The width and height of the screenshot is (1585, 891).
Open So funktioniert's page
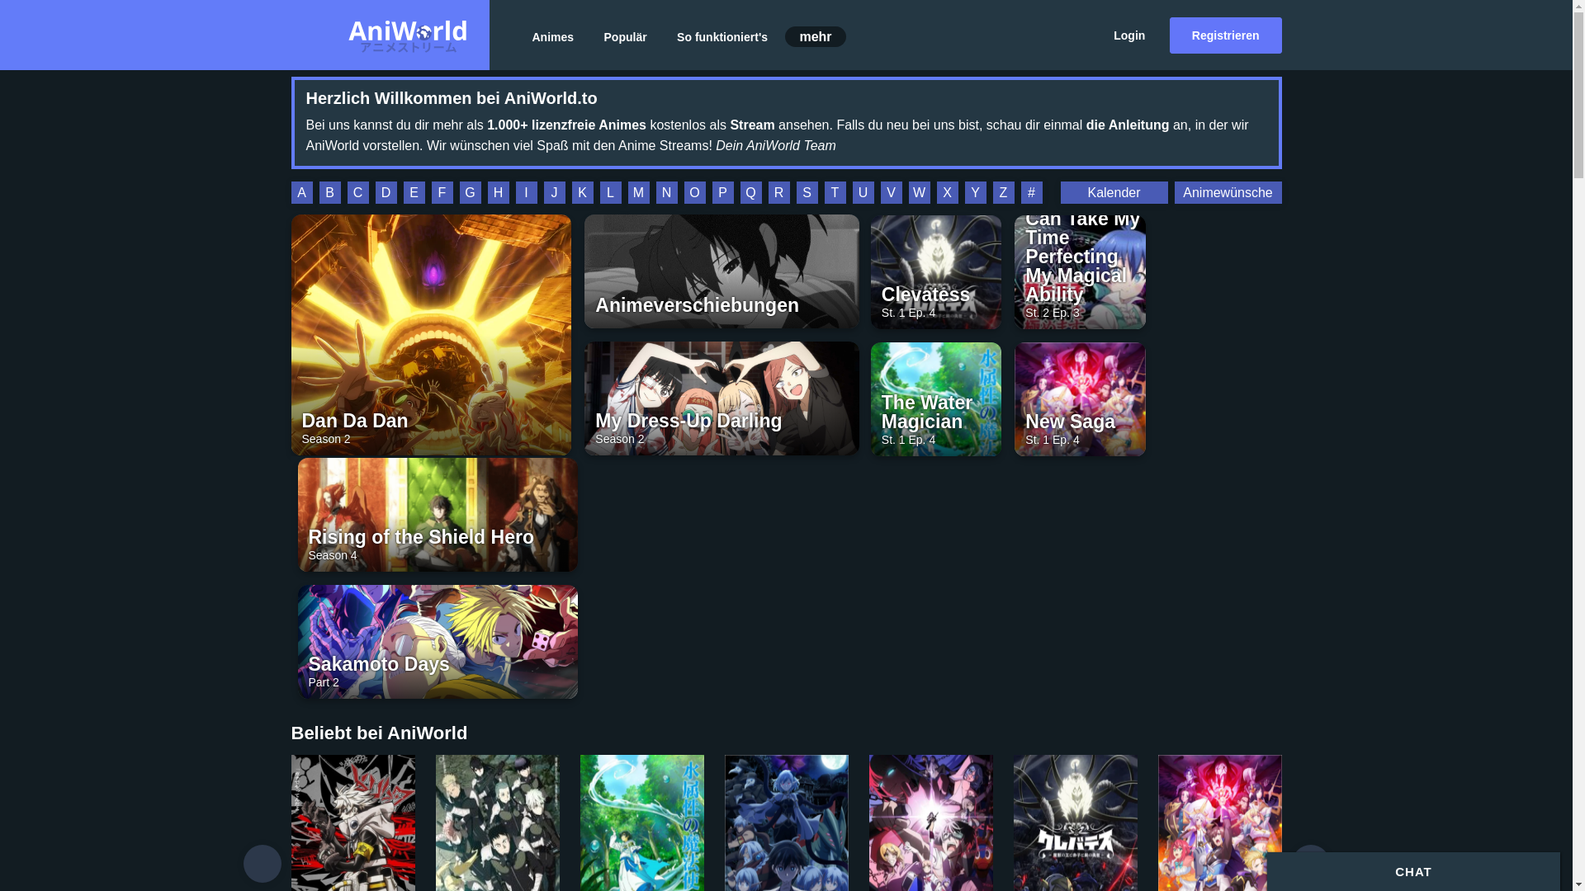coord(722,37)
